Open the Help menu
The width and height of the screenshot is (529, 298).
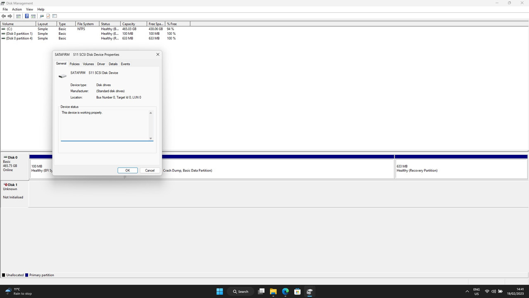point(41,9)
